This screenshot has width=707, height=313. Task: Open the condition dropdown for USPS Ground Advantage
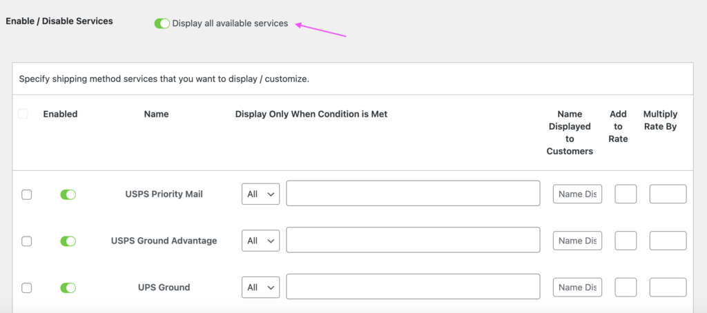pyautogui.click(x=260, y=241)
